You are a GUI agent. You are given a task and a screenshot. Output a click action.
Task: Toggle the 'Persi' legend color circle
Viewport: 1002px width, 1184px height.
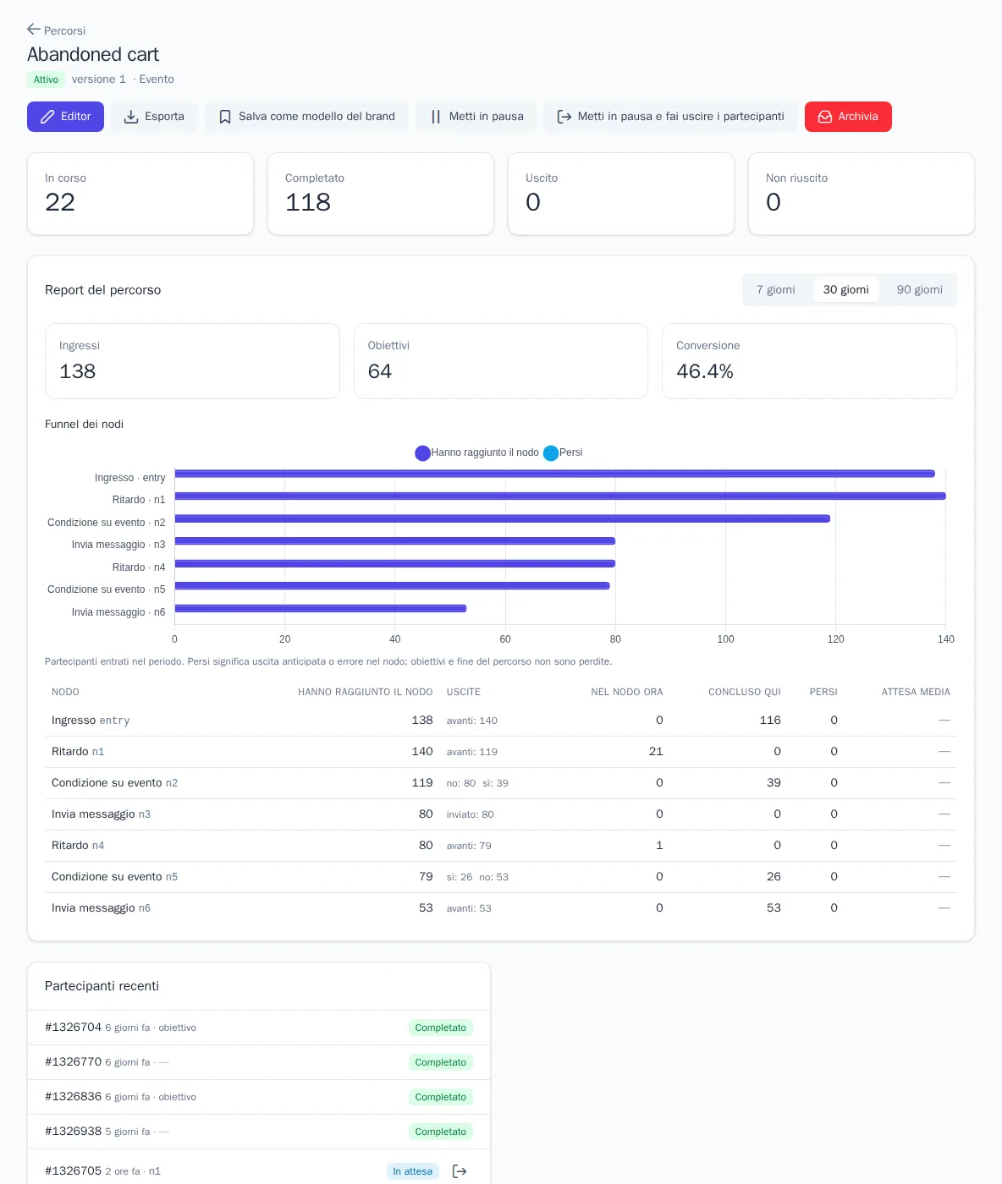click(x=551, y=453)
